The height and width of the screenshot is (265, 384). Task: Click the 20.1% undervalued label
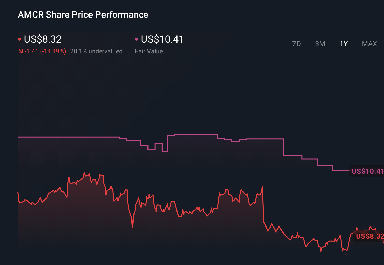(x=96, y=51)
